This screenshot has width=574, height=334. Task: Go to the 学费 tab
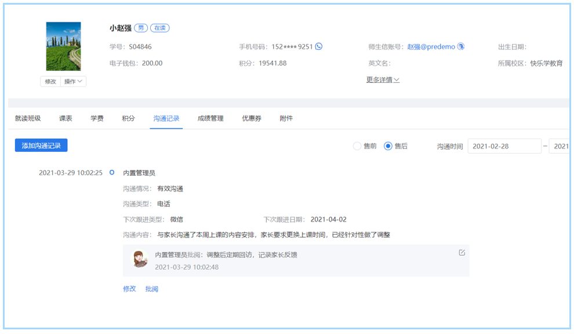(97, 118)
